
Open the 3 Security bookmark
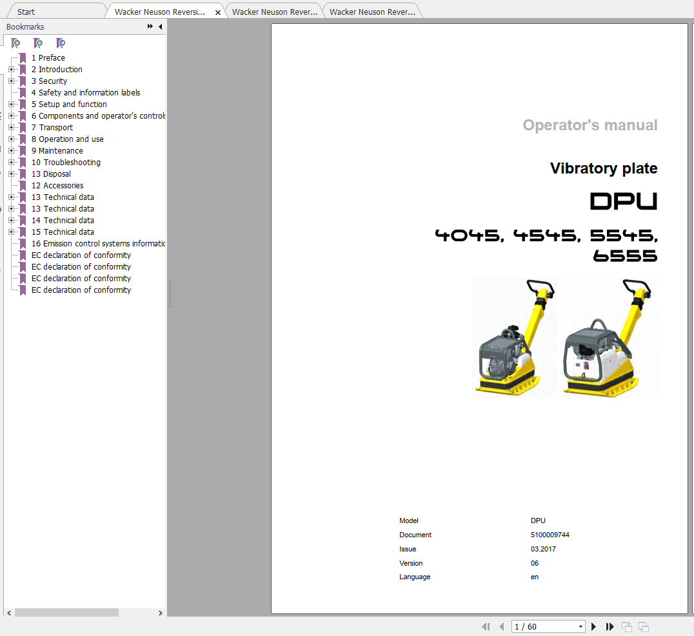pyautogui.click(x=49, y=81)
